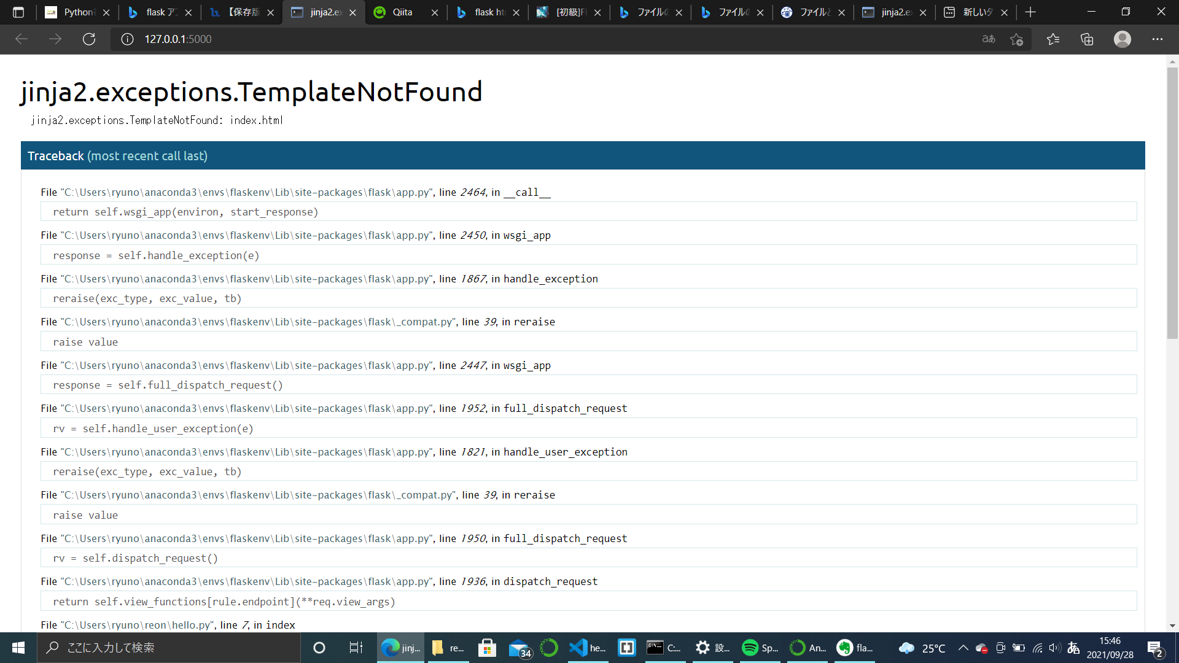1179x663 pixels.
Task: Open a new browser tab
Action: pyautogui.click(x=1030, y=12)
